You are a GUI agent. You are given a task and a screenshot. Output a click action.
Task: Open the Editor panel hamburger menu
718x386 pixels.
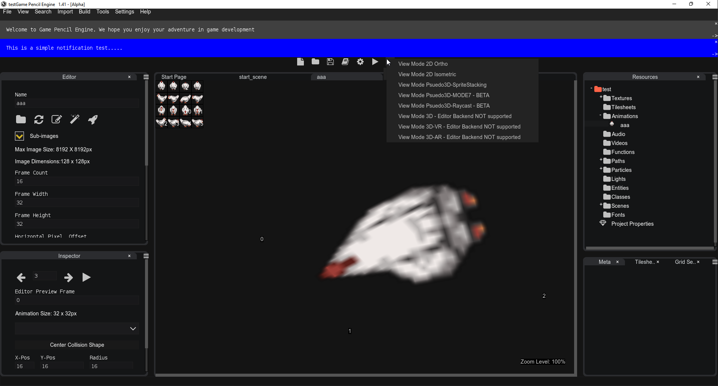(x=146, y=77)
